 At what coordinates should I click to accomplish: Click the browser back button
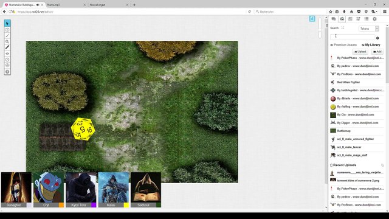[4, 12]
